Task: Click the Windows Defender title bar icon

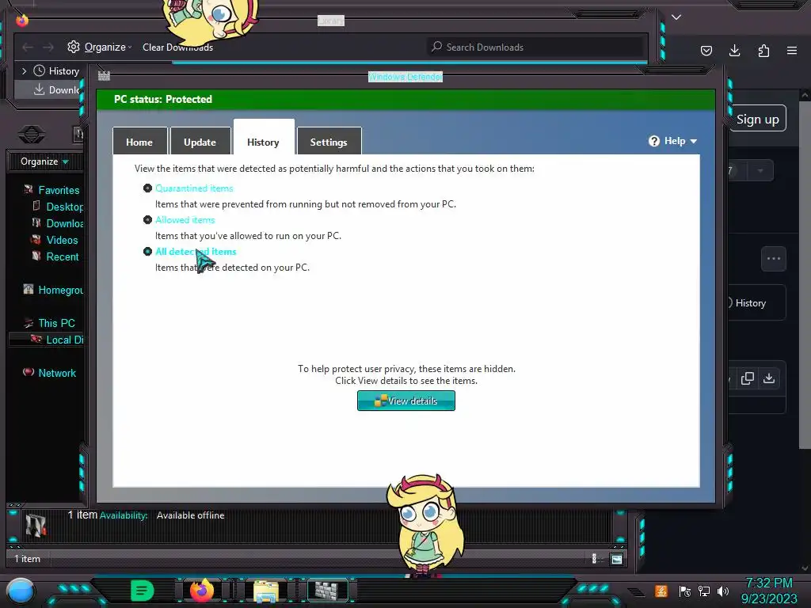Action: [104, 76]
